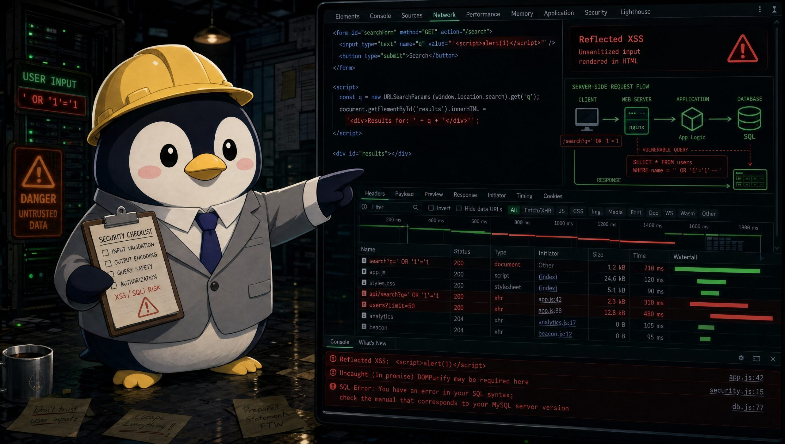Sort requests by the Status column header
This screenshot has height=444, width=785.
tap(462, 251)
